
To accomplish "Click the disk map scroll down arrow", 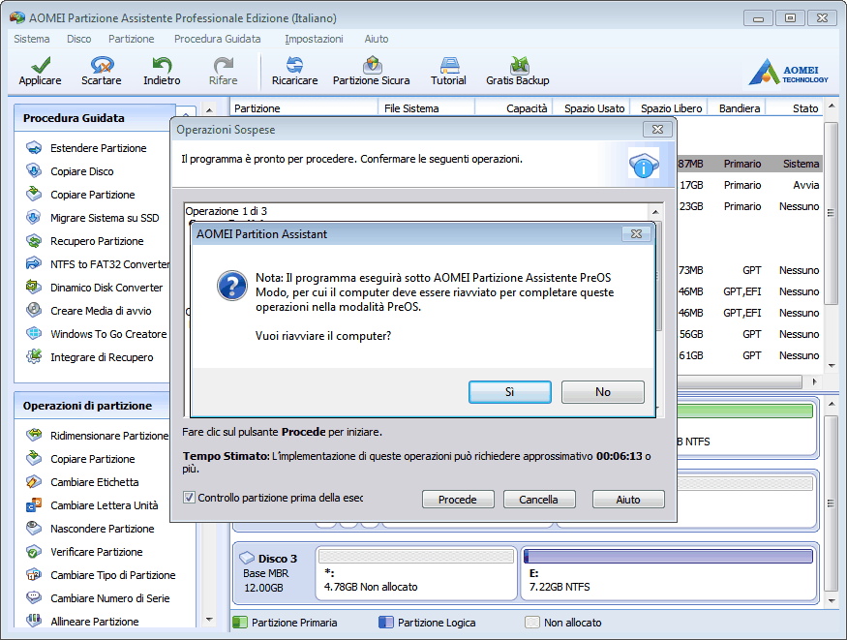I will [832, 600].
